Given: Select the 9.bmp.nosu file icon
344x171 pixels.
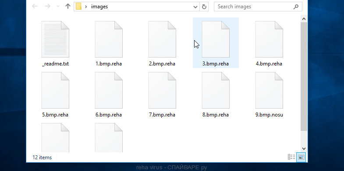Looking at the screenshot, I should pyautogui.click(x=269, y=90).
